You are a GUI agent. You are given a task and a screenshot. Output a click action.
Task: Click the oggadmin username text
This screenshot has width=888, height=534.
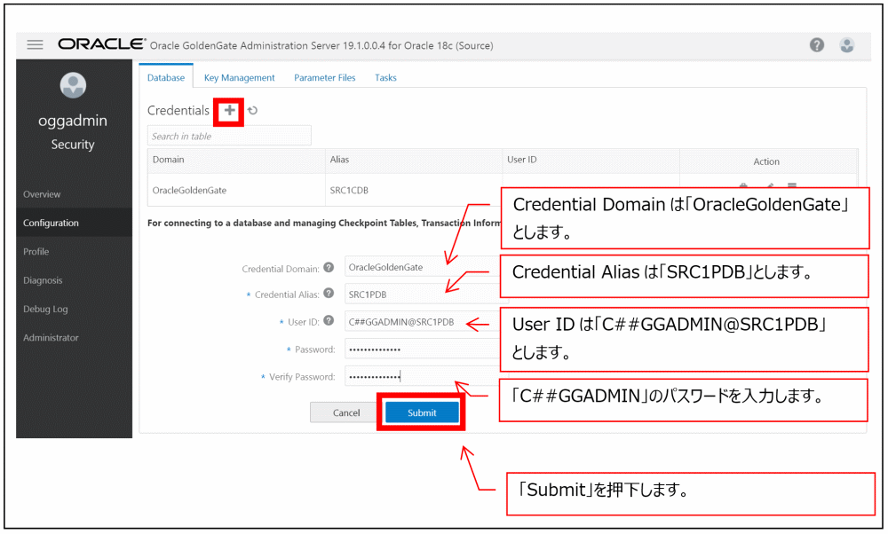pyautogui.click(x=73, y=121)
